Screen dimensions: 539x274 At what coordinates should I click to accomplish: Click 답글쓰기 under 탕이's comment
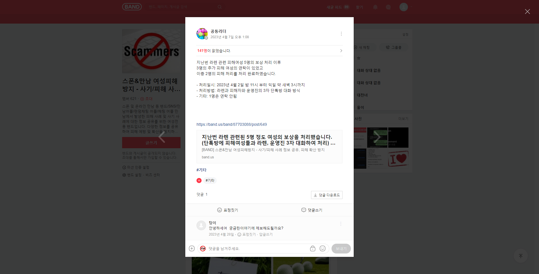click(x=266, y=234)
